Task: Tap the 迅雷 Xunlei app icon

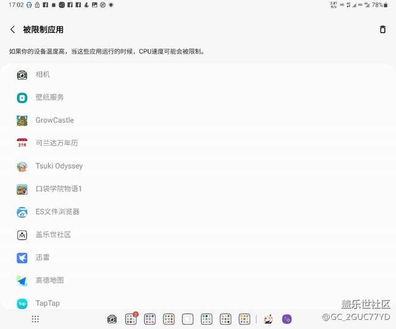Action: (22, 258)
